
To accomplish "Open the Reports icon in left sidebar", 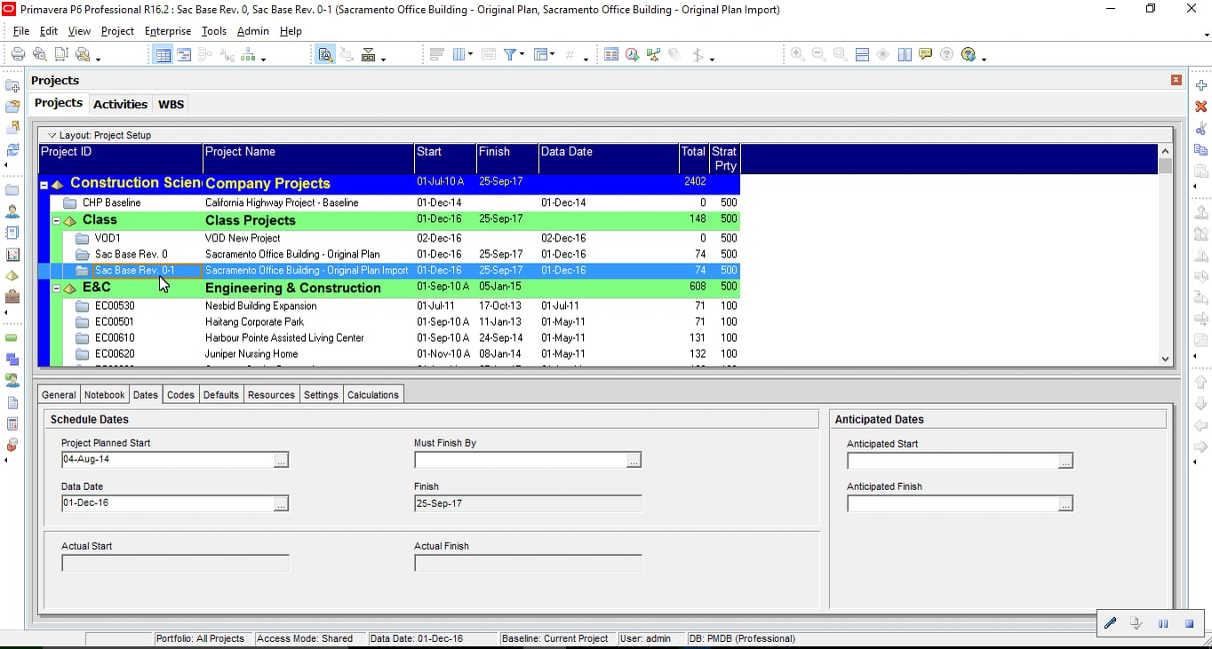I will click(x=12, y=233).
